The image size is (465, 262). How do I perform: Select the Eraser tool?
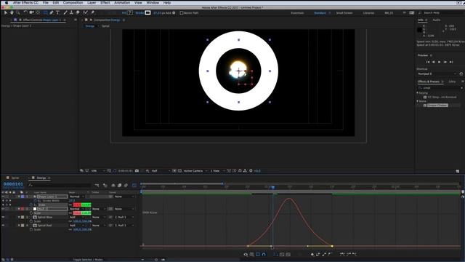pyautogui.click(x=78, y=13)
